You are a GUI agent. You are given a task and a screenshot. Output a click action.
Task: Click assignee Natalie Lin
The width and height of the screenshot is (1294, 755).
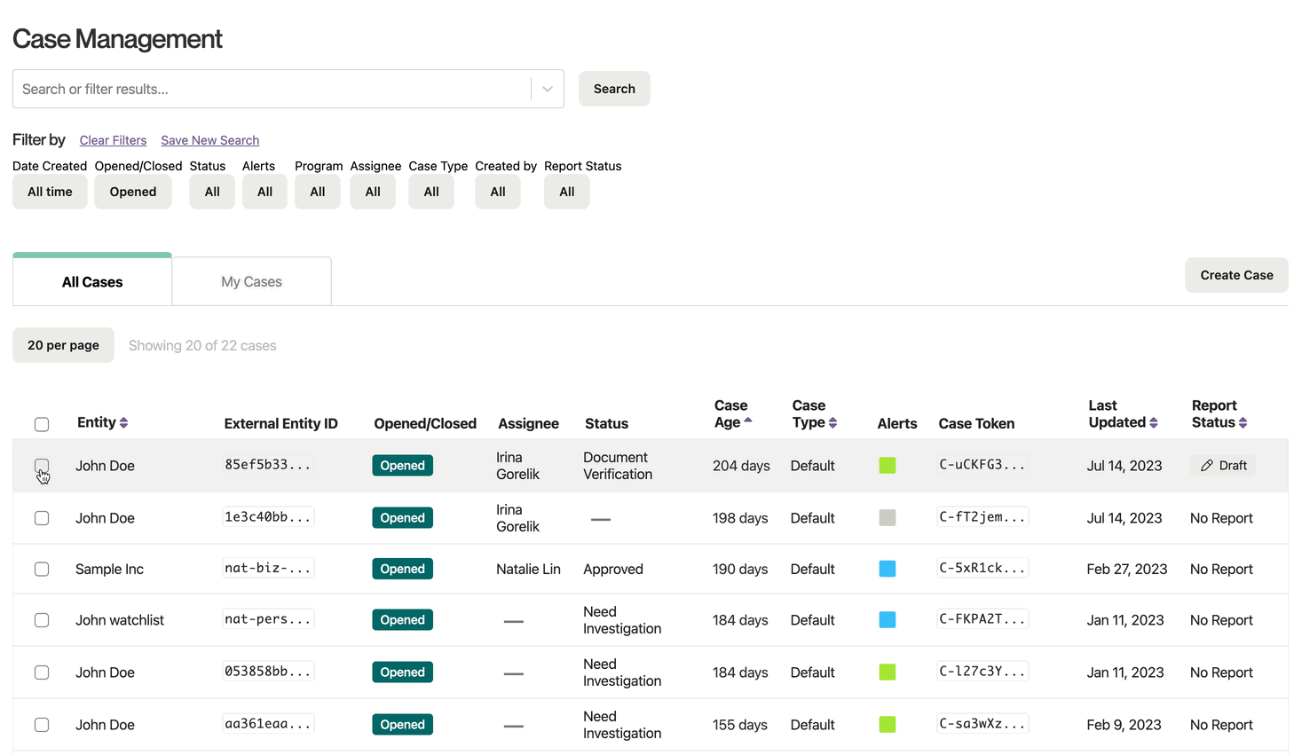pos(528,570)
